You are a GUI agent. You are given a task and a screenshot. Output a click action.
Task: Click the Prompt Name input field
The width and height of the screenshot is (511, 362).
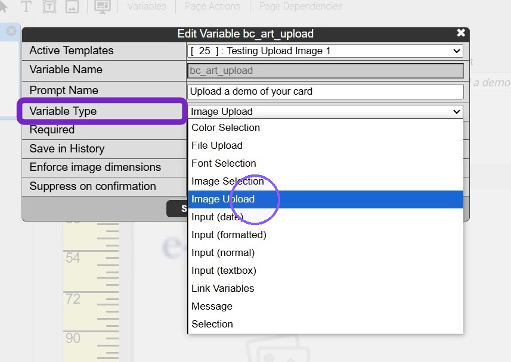325,92
